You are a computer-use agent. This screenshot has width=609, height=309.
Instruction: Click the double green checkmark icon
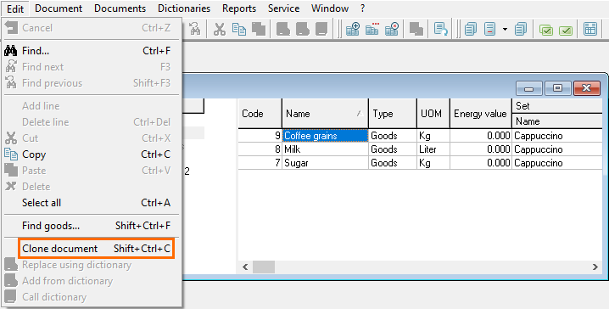pos(546,30)
